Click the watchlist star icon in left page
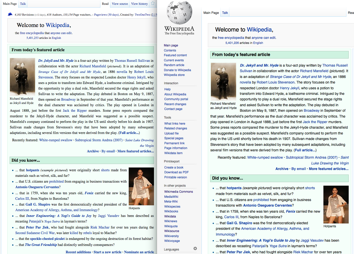 pyautogui.click(x=153, y=4)
